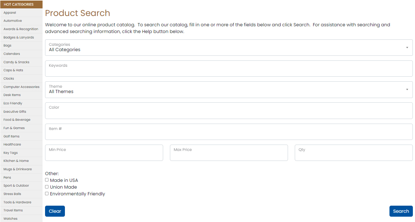Viewport: 415px width, 222px height.
Task: Check the Made in USA checkbox
Action: (x=47, y=180)
